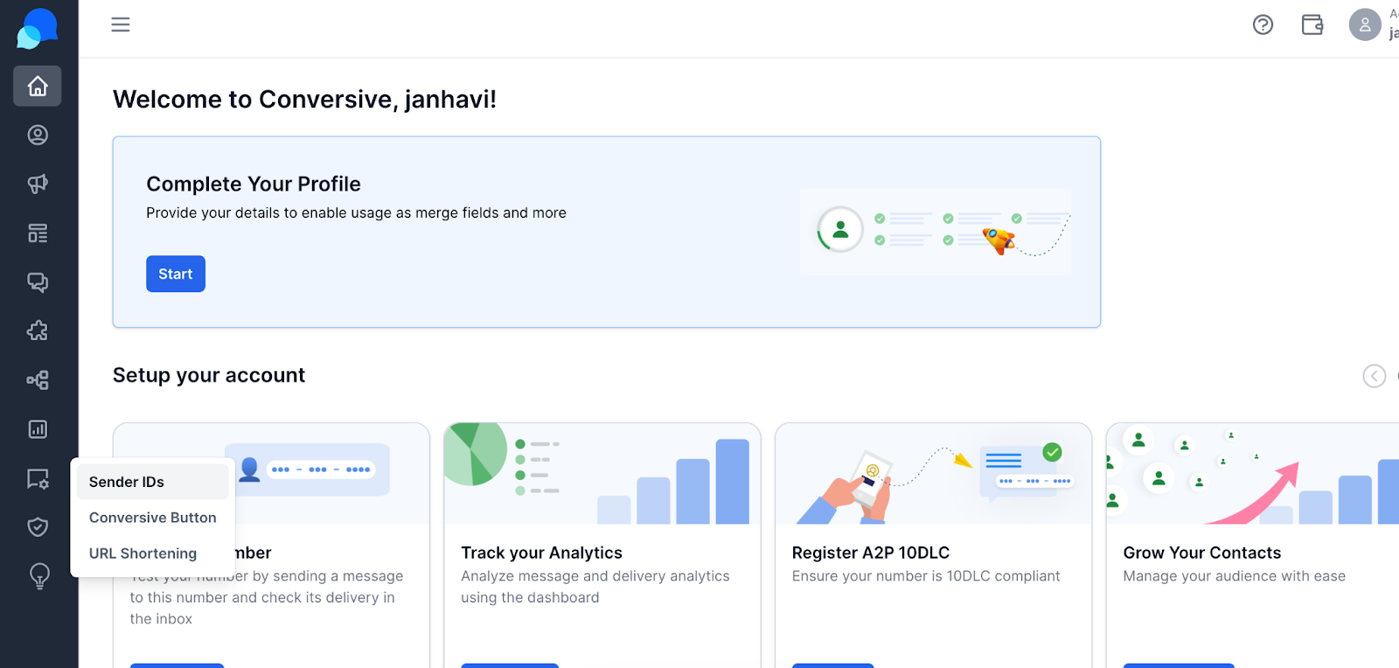
Task: Click the Complete Your Profile heading
Action: pyautogui.click(x=254, y=184)
